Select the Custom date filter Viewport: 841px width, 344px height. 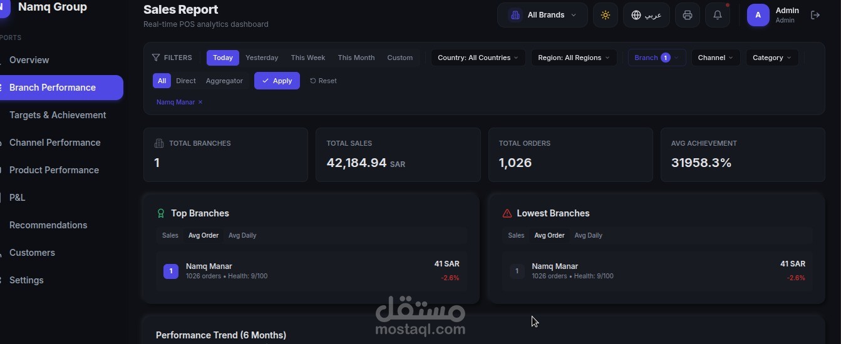[x=400, y=58]
